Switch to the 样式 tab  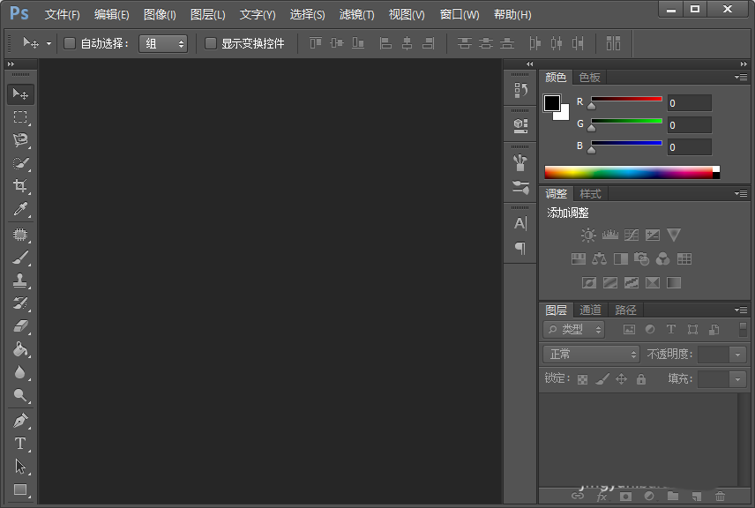(x=590, y=194)
